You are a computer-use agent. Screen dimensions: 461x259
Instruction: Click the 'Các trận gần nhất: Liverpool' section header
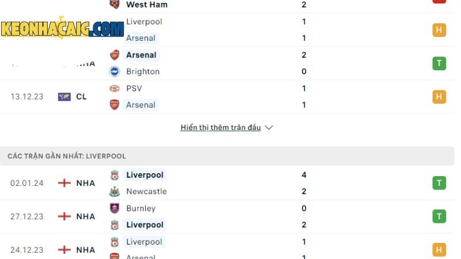pos(227,156)
